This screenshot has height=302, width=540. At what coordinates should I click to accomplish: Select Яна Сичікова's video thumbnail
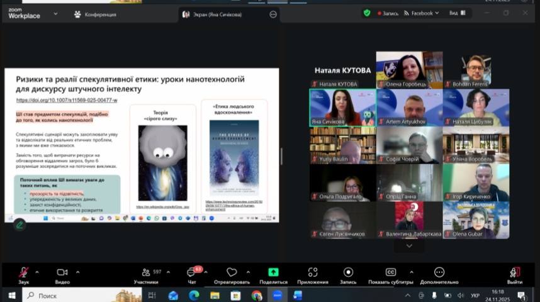[x=342, y=108]
